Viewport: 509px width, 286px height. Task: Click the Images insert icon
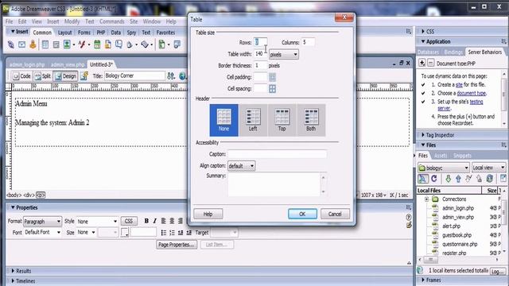click(x=67, y=44)
